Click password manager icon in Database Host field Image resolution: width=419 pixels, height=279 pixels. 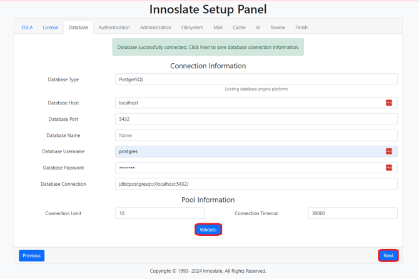pyautogui.click(x=389, y=103)
